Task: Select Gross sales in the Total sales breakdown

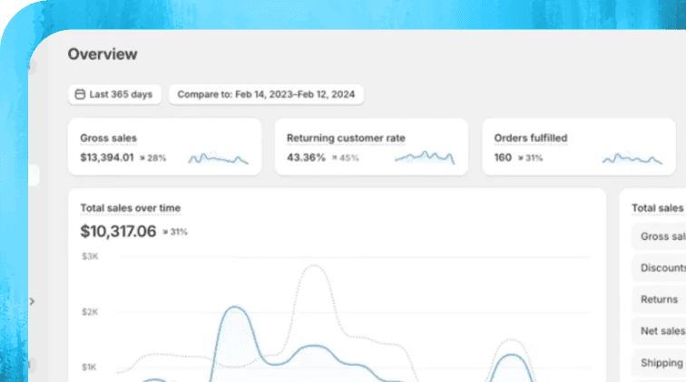Action: click(661, 236)
